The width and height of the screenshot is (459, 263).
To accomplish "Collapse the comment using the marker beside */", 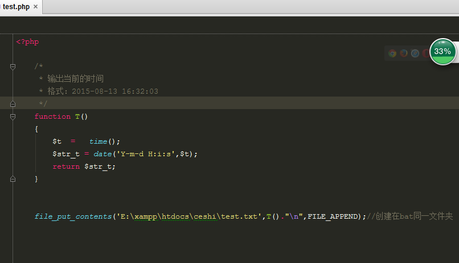I will pyautogui.click(x=13, y=103).
